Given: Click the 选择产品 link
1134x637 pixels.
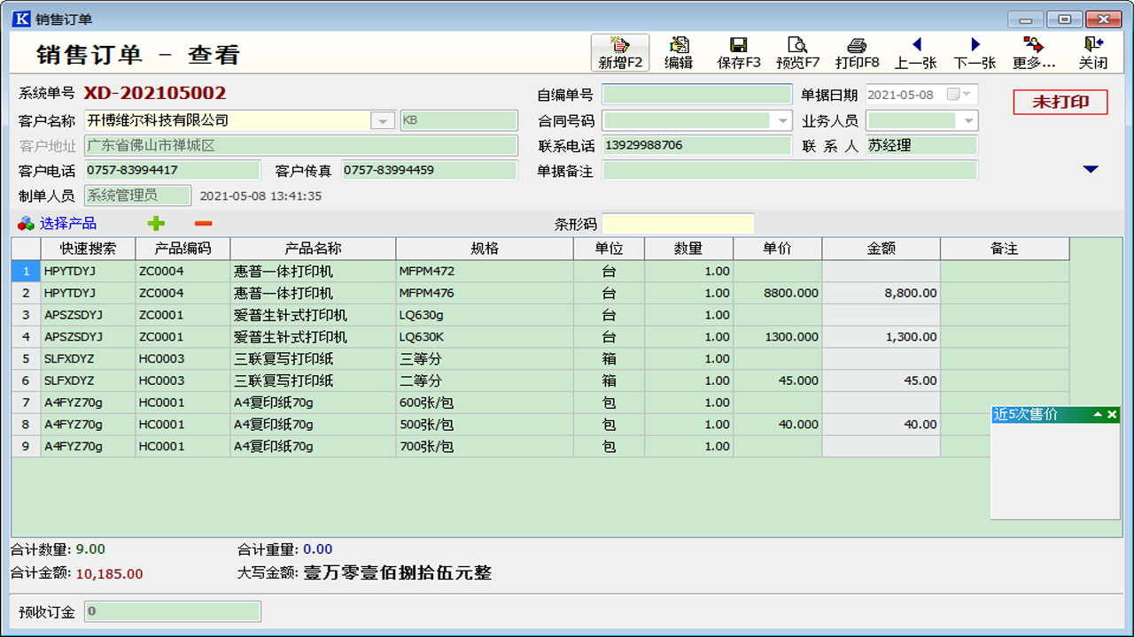Looking at the screenshot, I should tap(67, 224).
